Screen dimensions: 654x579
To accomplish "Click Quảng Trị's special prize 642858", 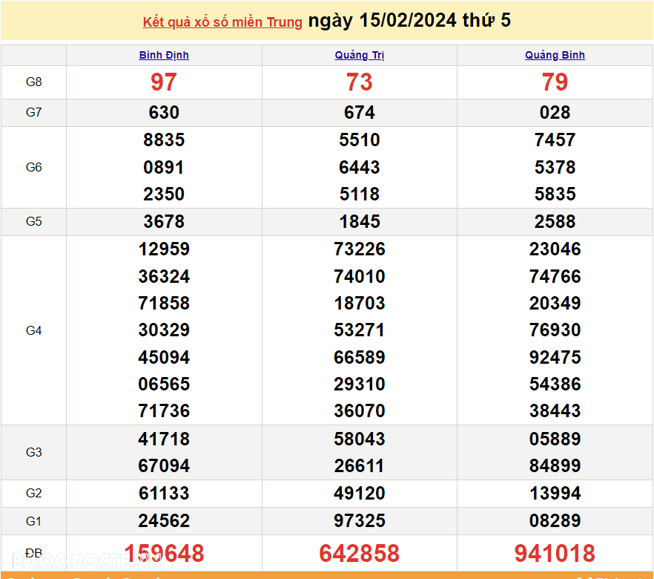I will (360, 553).
